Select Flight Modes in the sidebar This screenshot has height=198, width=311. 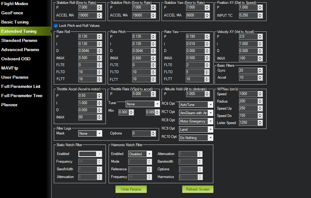[14, 4]
